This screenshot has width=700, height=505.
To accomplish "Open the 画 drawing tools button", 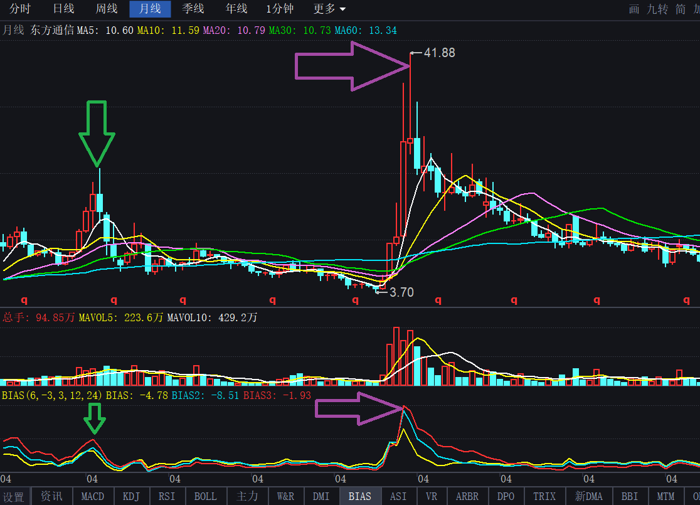I will point(634,9).
